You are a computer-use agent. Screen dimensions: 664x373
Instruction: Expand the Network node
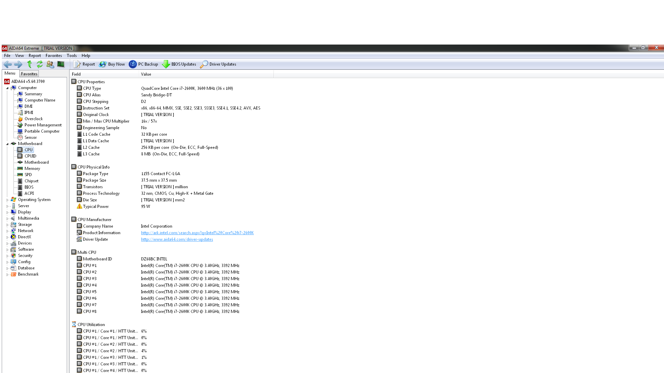click(7, 231)
